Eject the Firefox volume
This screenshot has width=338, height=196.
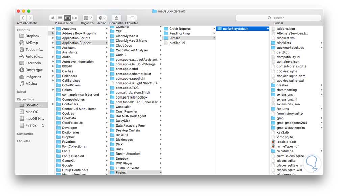43,125
